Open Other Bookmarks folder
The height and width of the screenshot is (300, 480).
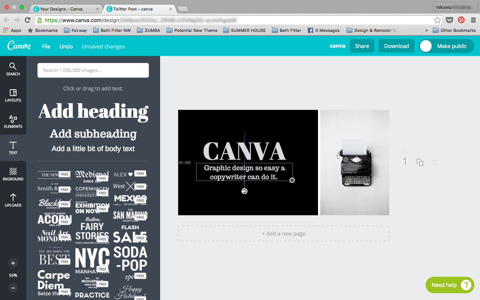454,30
